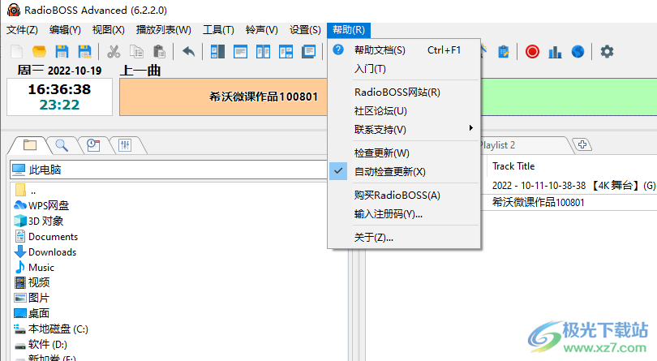Switch to the side-panel layout icon
Image resolution: width=657 pixels, height=361 pixels.
click(217, 52)
